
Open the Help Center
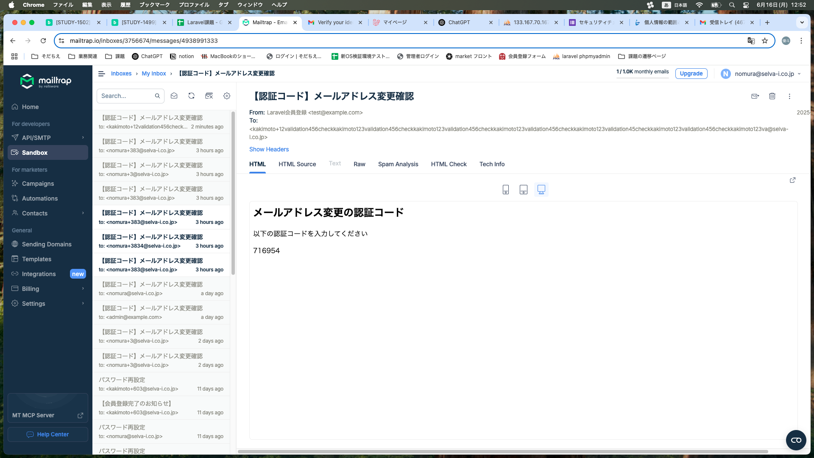pos(47,434)
